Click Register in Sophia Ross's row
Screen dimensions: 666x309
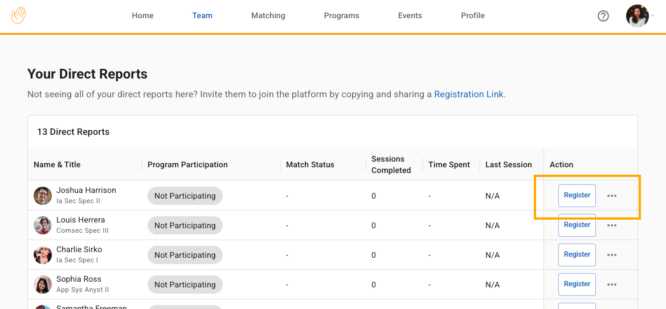[x=577, y=284]
